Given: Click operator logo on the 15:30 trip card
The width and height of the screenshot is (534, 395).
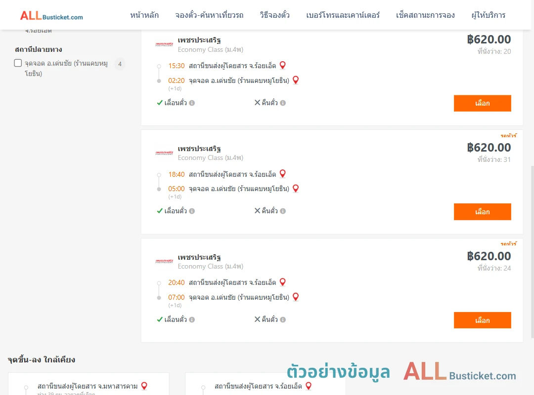Looking at the screenshot, I should (164, 44).
